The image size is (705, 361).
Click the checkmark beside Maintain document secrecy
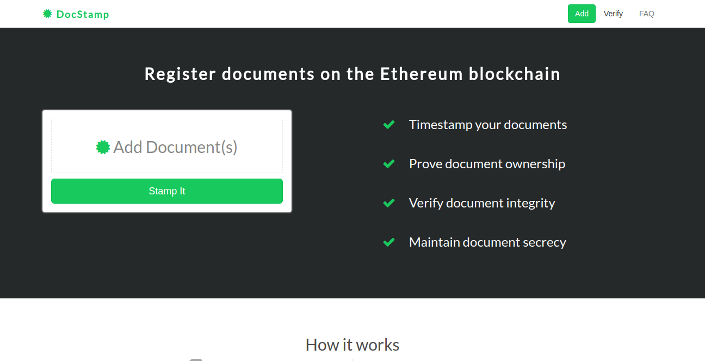tap(389, 242)
